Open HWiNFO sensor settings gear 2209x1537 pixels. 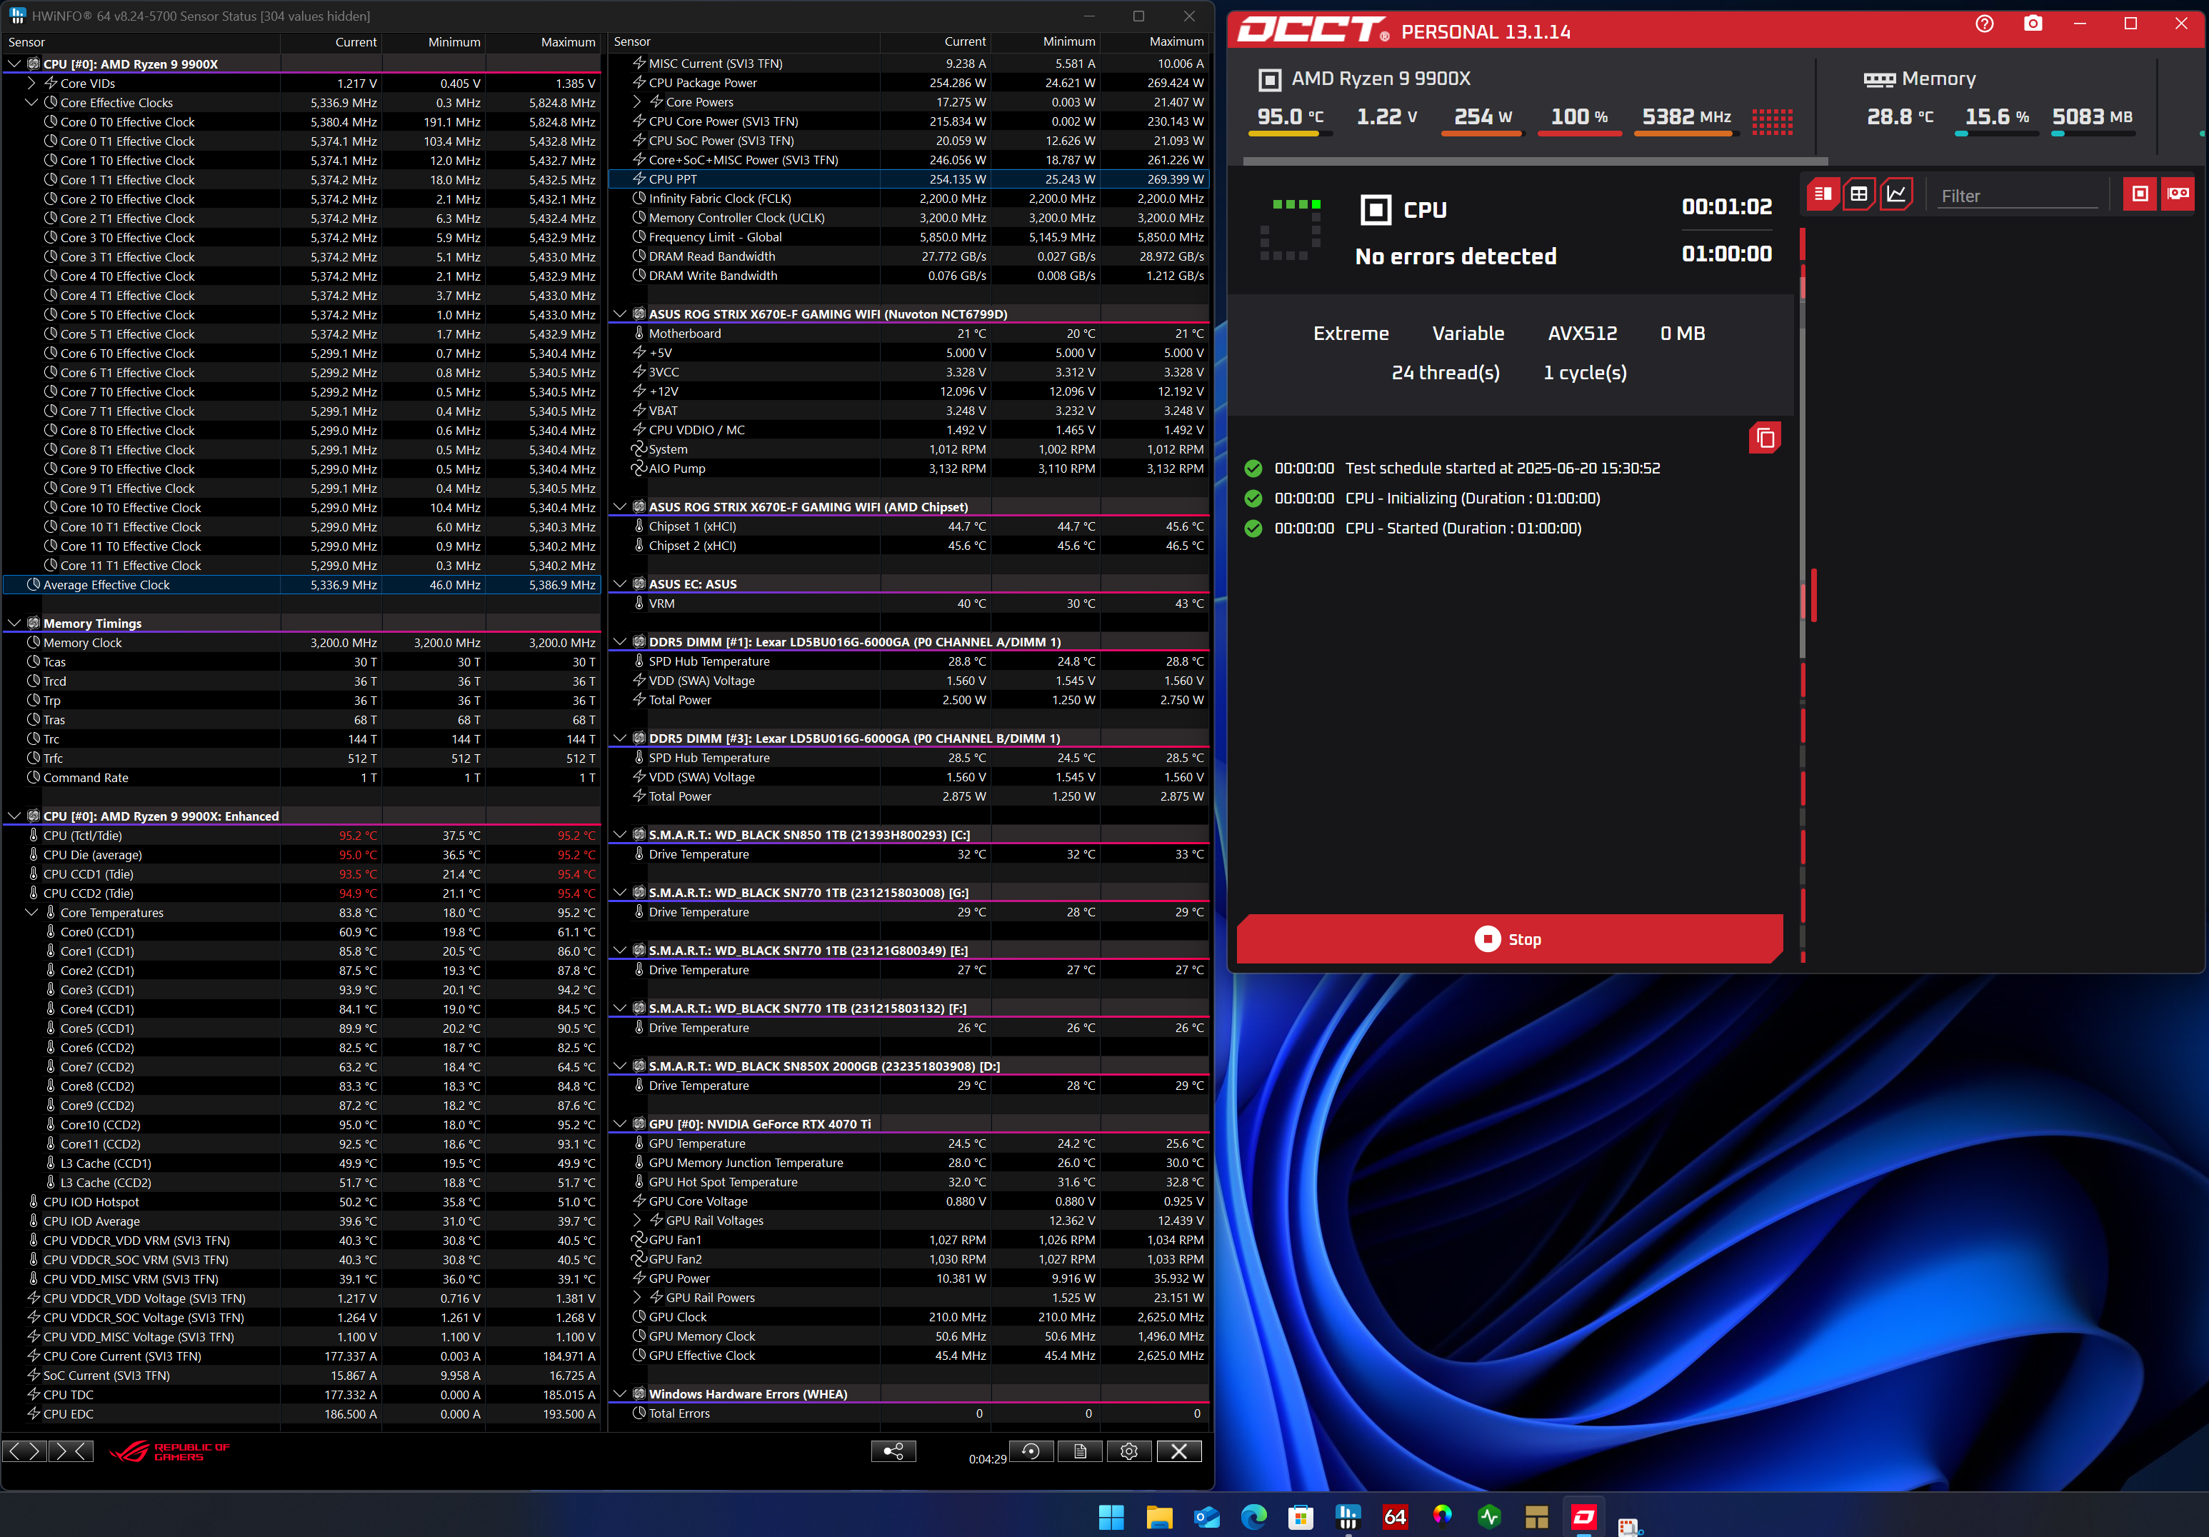tap(1128, 1451)
